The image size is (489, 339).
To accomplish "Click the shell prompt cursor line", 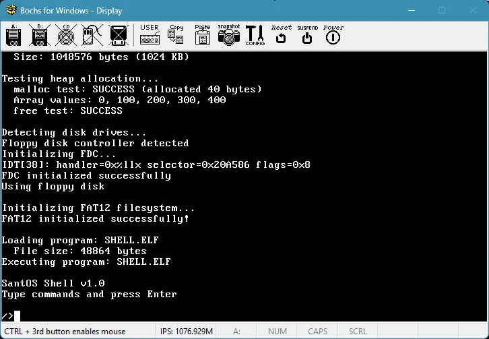I will point(11,316).
